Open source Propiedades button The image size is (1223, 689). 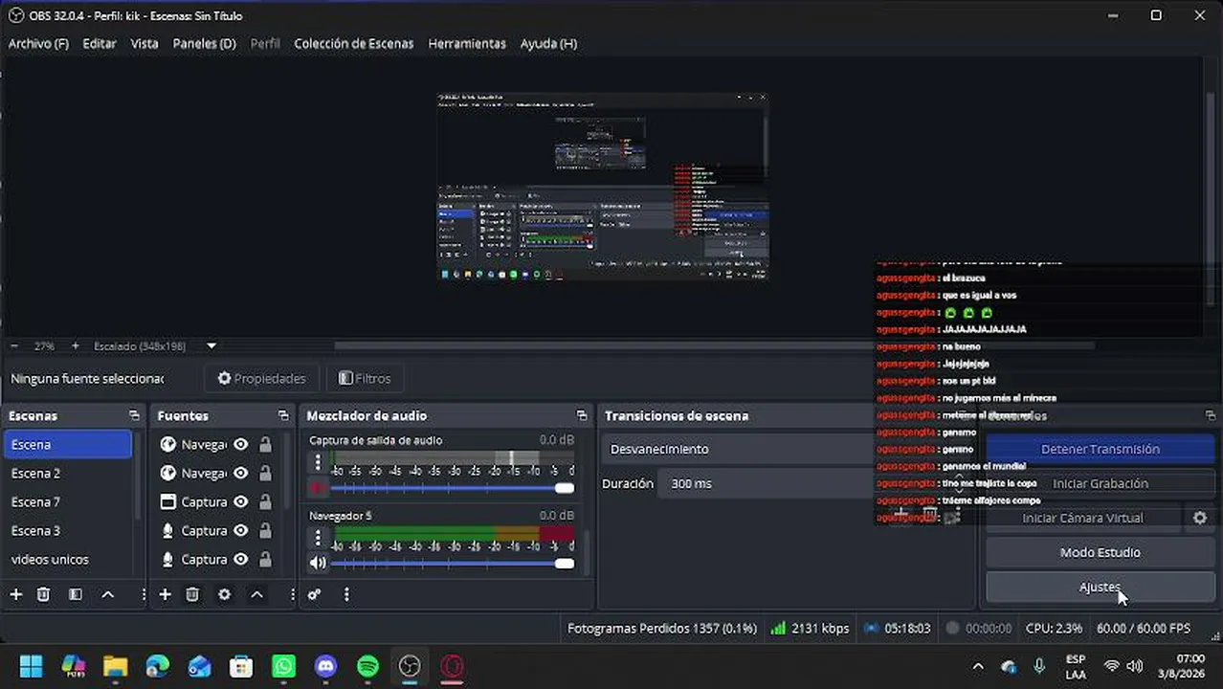coord(261,378)
